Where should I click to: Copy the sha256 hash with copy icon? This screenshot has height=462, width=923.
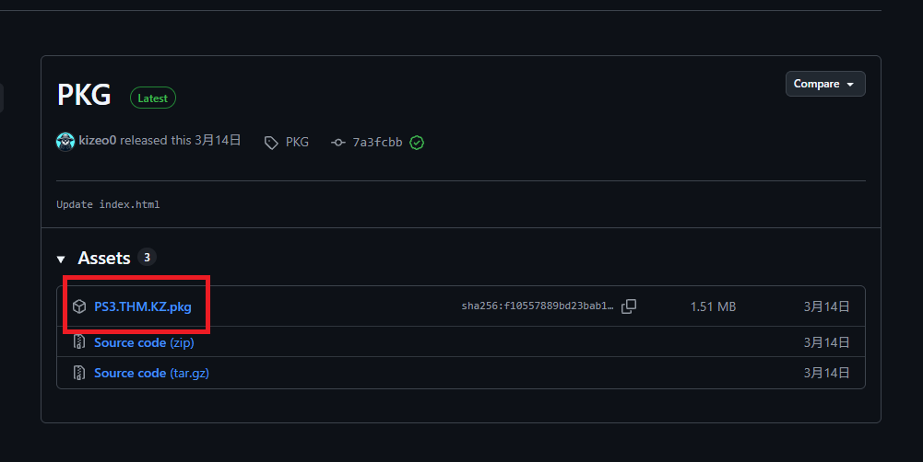[629, 306]
